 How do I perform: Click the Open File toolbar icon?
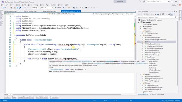click(x=15, y=8)
